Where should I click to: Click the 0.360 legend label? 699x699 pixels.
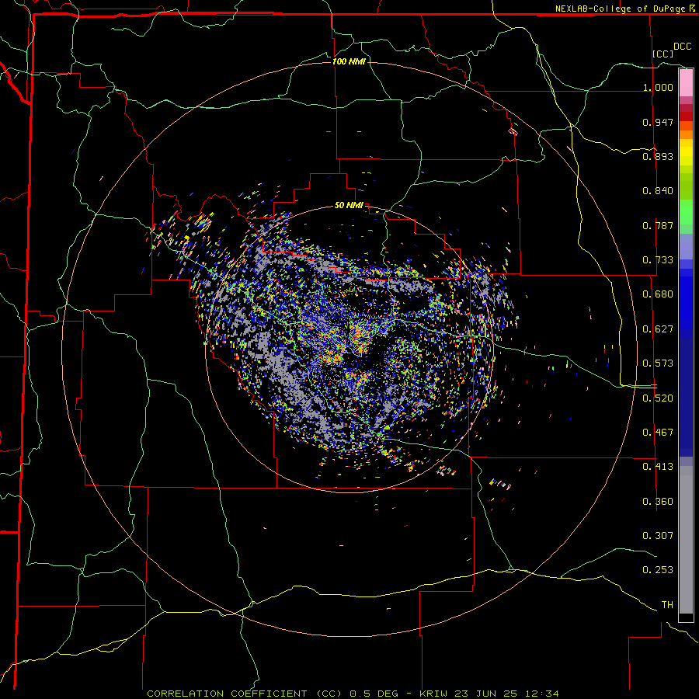(x=658, y=502)
